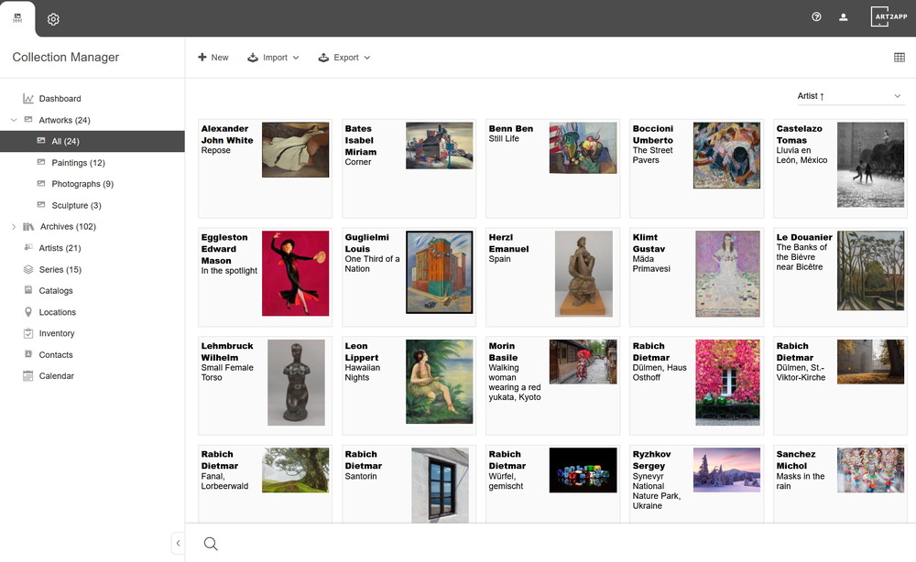The image size is (916, 562).
Task: Open In the spotlight artwork thumbnail
Action: tap(295, 273)
